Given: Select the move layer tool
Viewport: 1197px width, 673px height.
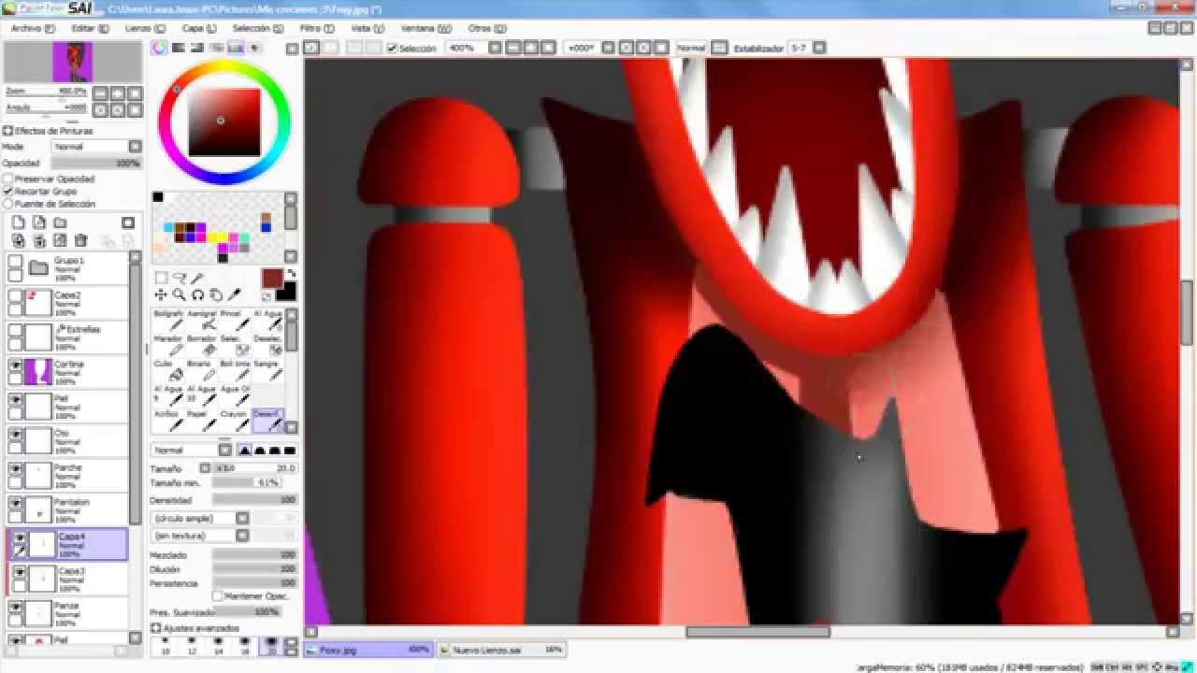Looking at the screenshot, I should 161,294.
